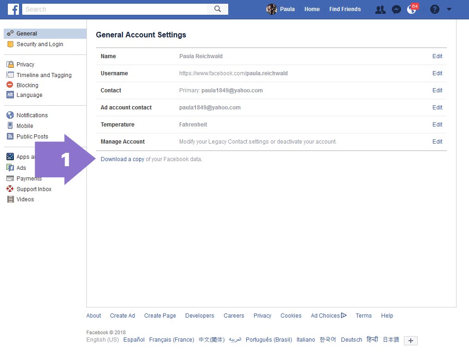Screen dimensions: 469x355
Task: Switch language to Français (France)
Action: [x=171, y=340]
